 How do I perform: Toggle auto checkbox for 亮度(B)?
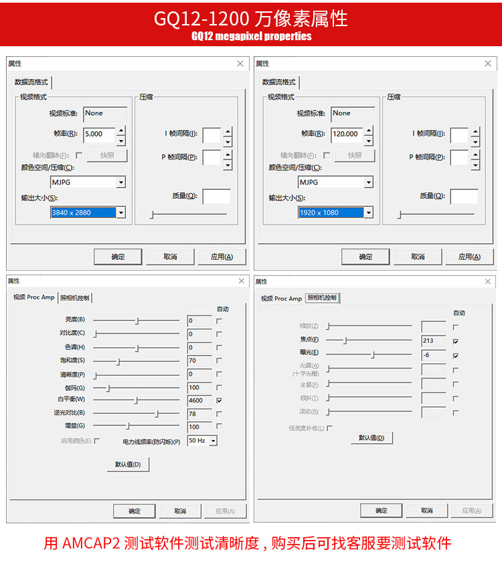pyautogui.click(x=219, y=321)
